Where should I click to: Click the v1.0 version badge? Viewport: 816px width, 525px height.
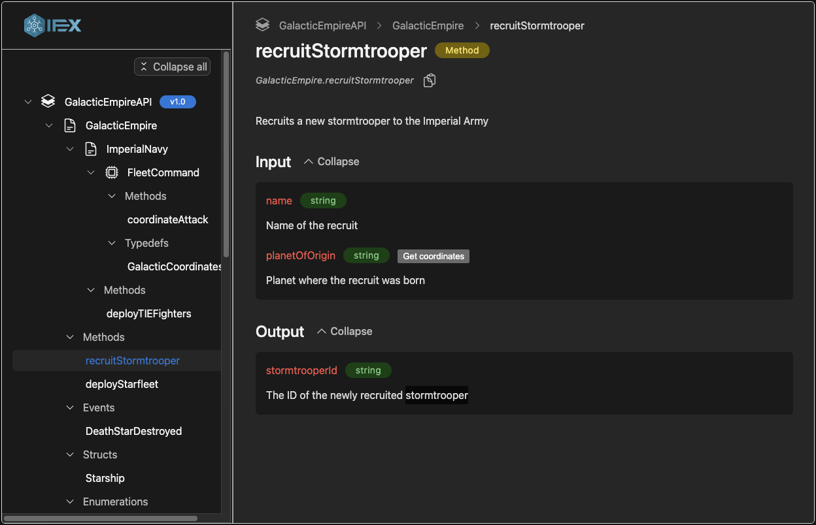pos(178,102)
